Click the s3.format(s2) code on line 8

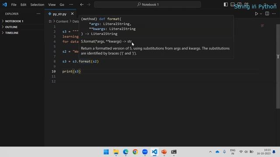85,61
